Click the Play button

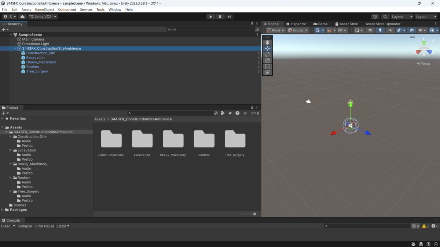tap(210, 16)
